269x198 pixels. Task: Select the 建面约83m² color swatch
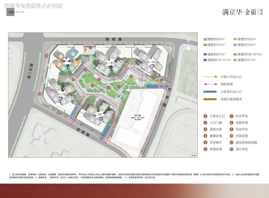click(205, 39)
